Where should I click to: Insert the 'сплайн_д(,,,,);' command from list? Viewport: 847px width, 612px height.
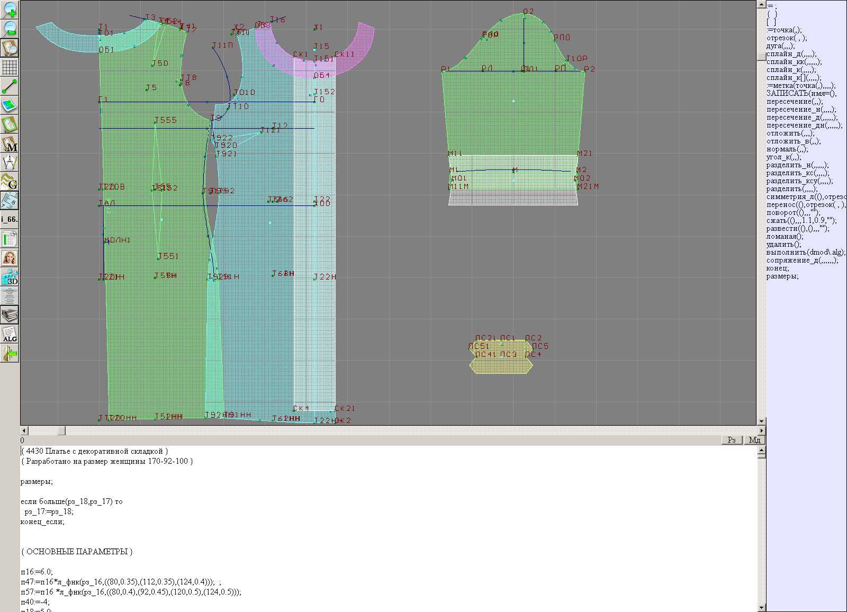coord(791,54)
